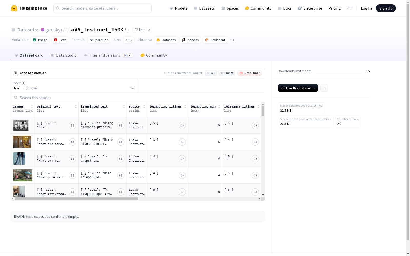Open Docs in top navigation
Screen dimensions: 410x256
[285, 8]
